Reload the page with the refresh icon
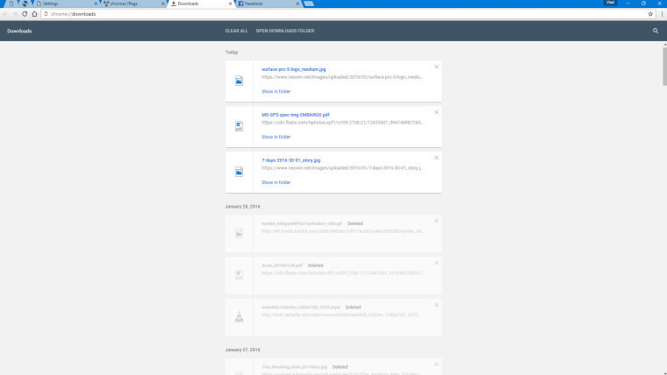This screenshot has height=375, width=667. coord(25,14)
